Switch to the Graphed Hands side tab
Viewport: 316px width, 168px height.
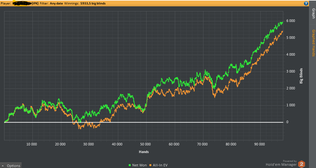click(313, 43)
